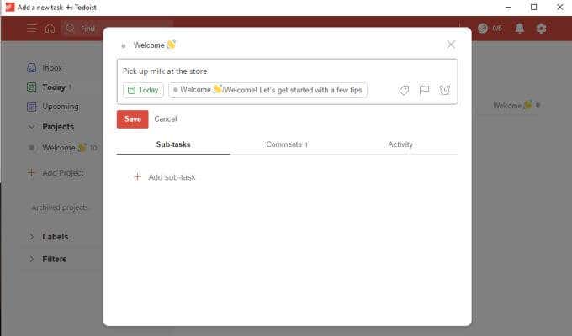Open Upcoming view in sidebar
This screenshot has height=336, width=572.
(x=61, y=107)
